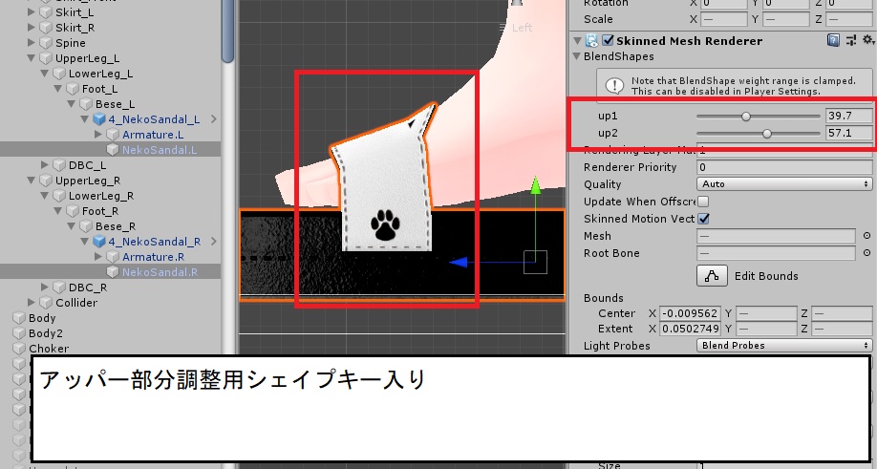Click the Root Bone object field
Image resolution: width=877 pixels, height=469 pixels.
coord(776,253)
